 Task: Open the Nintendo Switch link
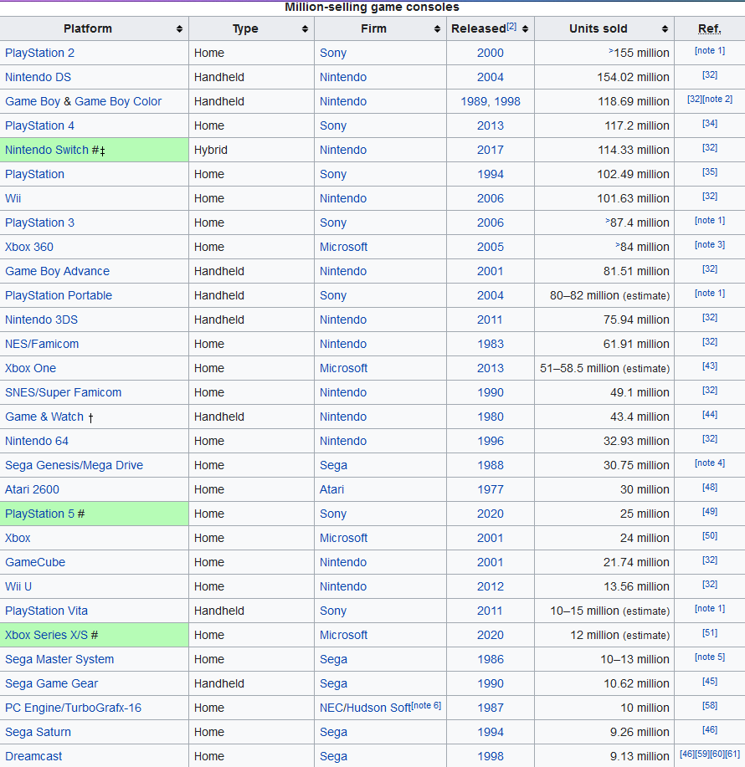pos(46,150)
